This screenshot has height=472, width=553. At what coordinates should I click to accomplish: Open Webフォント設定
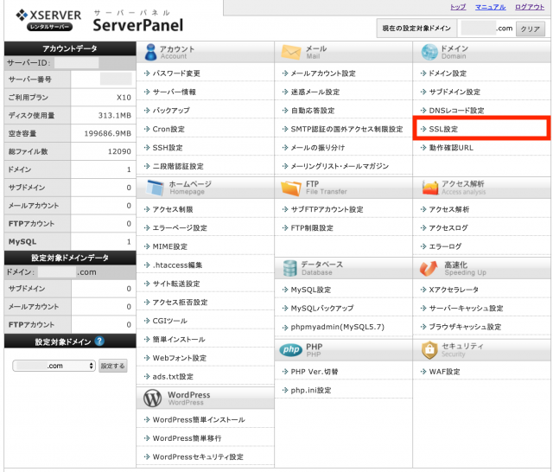(179, 358)
